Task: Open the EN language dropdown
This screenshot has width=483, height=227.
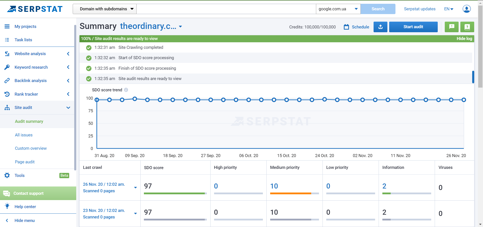Action: tap(449, 9)
